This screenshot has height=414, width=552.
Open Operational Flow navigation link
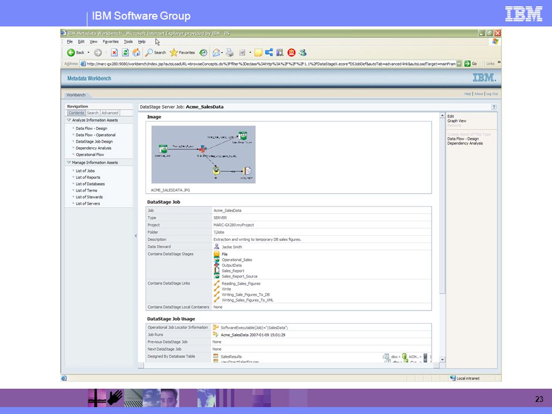point(90,155)
